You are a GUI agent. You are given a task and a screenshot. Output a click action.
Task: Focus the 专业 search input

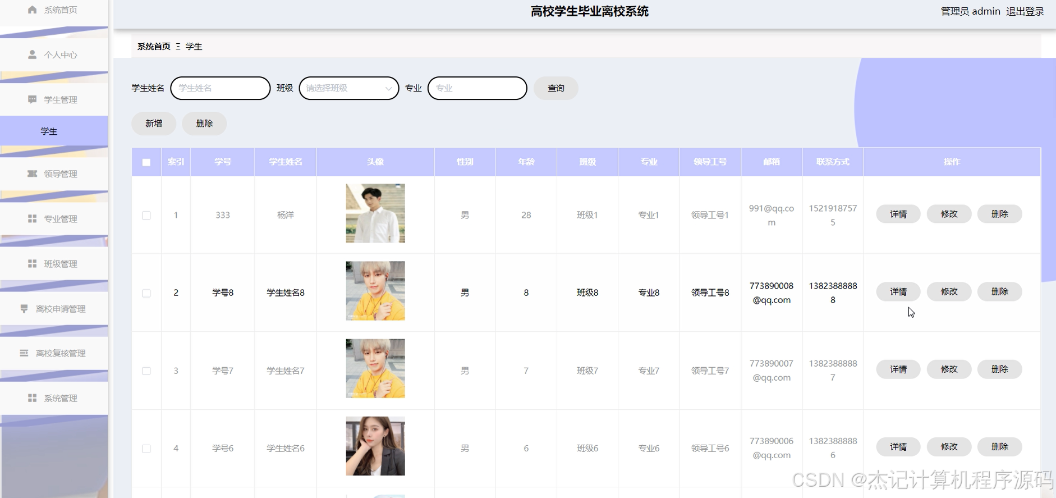478,88
